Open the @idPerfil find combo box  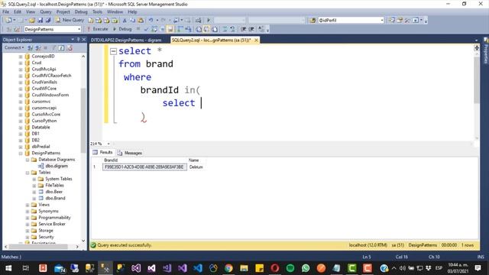pyautogui.click(x=382, y=21)
